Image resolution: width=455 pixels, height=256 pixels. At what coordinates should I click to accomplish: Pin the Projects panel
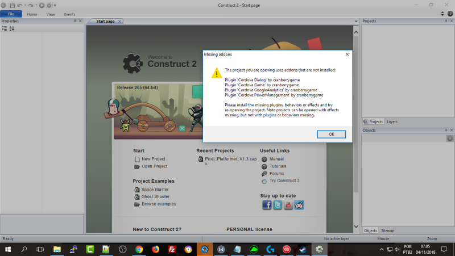pos(446,21)
